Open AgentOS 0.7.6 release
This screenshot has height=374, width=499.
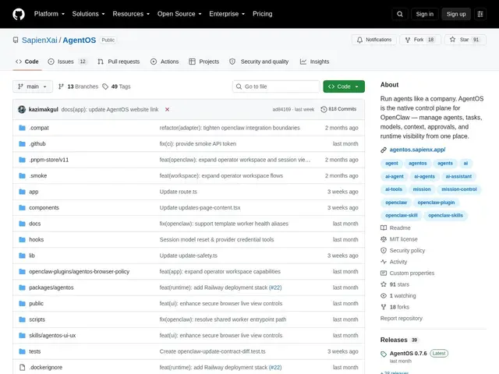[408, 353]
